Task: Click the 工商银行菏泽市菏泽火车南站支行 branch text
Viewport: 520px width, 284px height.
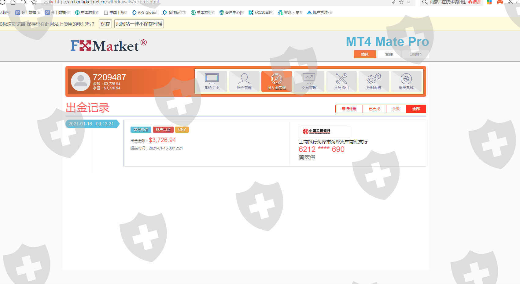Action: [333, 142]
